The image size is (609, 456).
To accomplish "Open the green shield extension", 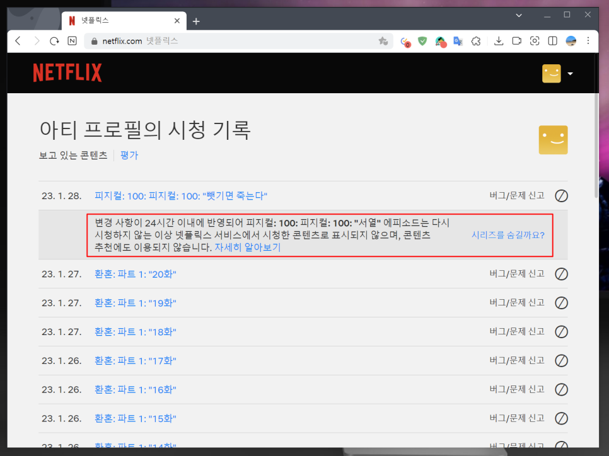I will [x=422, y=41].
